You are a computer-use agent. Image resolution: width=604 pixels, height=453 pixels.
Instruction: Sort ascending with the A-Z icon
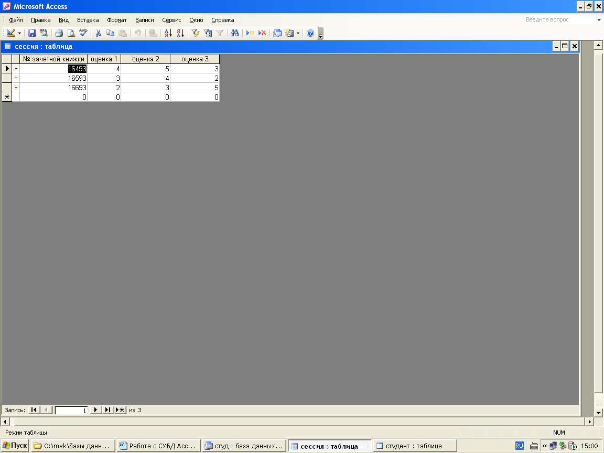[x=168, y=33]
